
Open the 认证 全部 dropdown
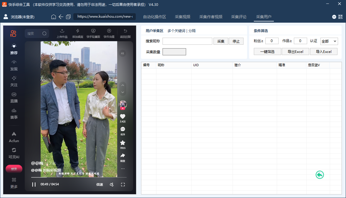[x=329, y=41]
